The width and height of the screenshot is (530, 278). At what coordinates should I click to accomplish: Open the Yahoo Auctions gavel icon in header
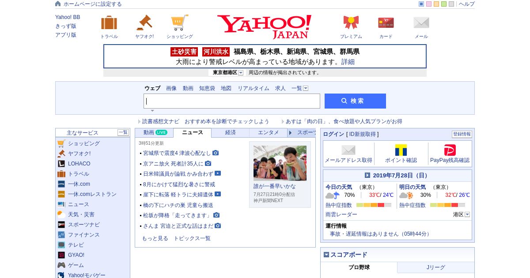(x=144, y=23)
